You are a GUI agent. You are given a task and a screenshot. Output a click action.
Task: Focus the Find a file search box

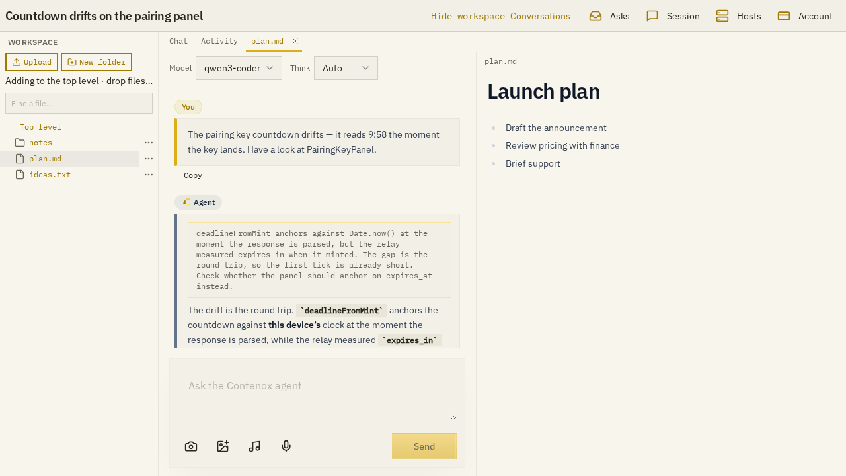(x=79, y=103)
